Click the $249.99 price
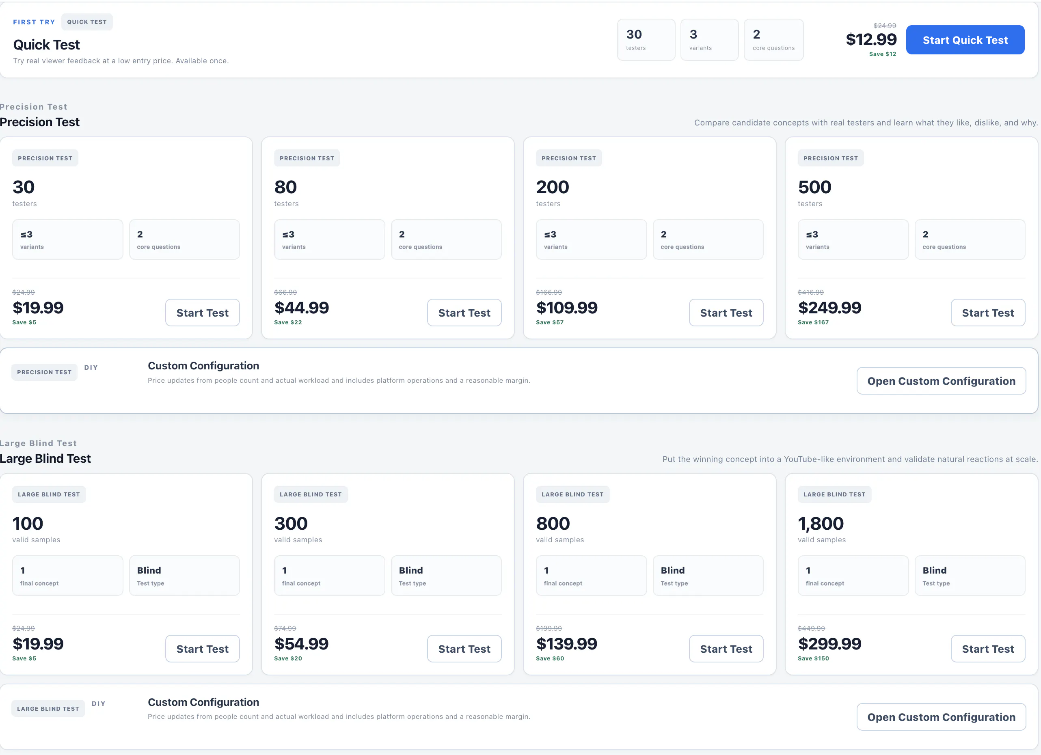The height and width of the screenshot is (755, 1041). tap(829, 308)
